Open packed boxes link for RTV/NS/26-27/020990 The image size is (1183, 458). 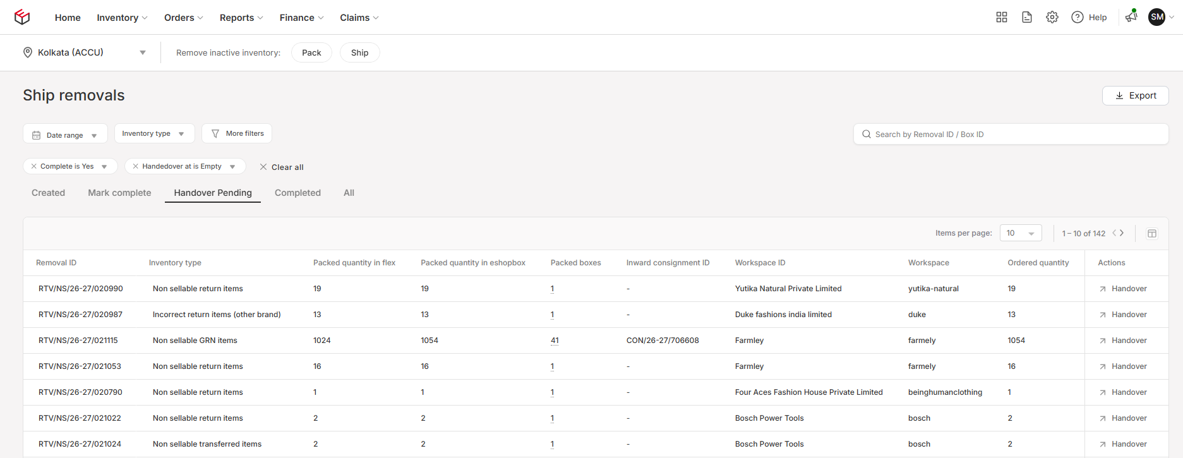(552, 289)
